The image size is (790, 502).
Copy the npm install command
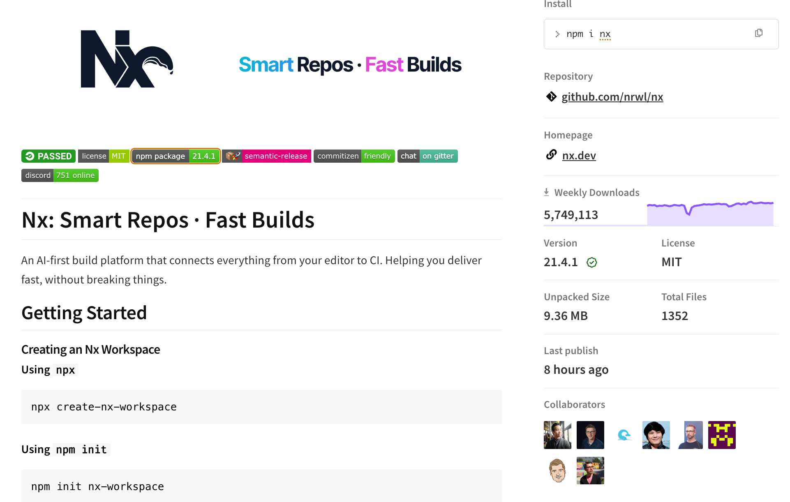(x=759, y=33)
